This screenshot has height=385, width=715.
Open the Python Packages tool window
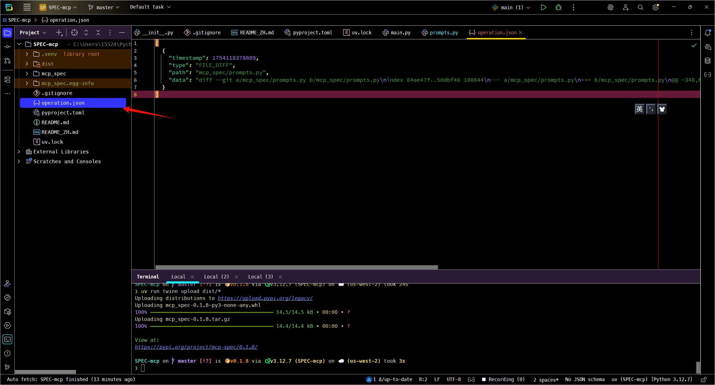[7, 312]
